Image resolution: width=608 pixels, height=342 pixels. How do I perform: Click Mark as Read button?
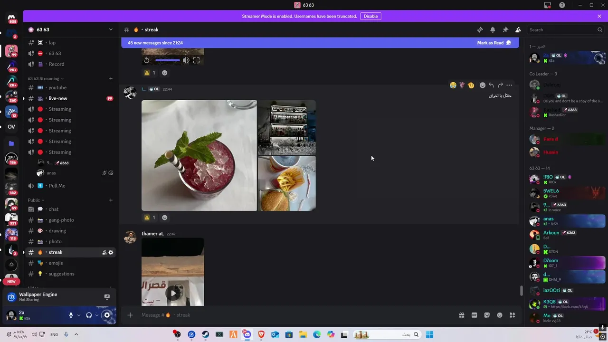pos(494,43)
